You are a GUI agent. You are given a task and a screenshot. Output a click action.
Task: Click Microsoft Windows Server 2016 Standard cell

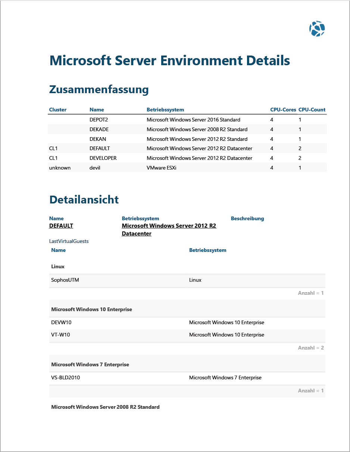coord(193,120)
